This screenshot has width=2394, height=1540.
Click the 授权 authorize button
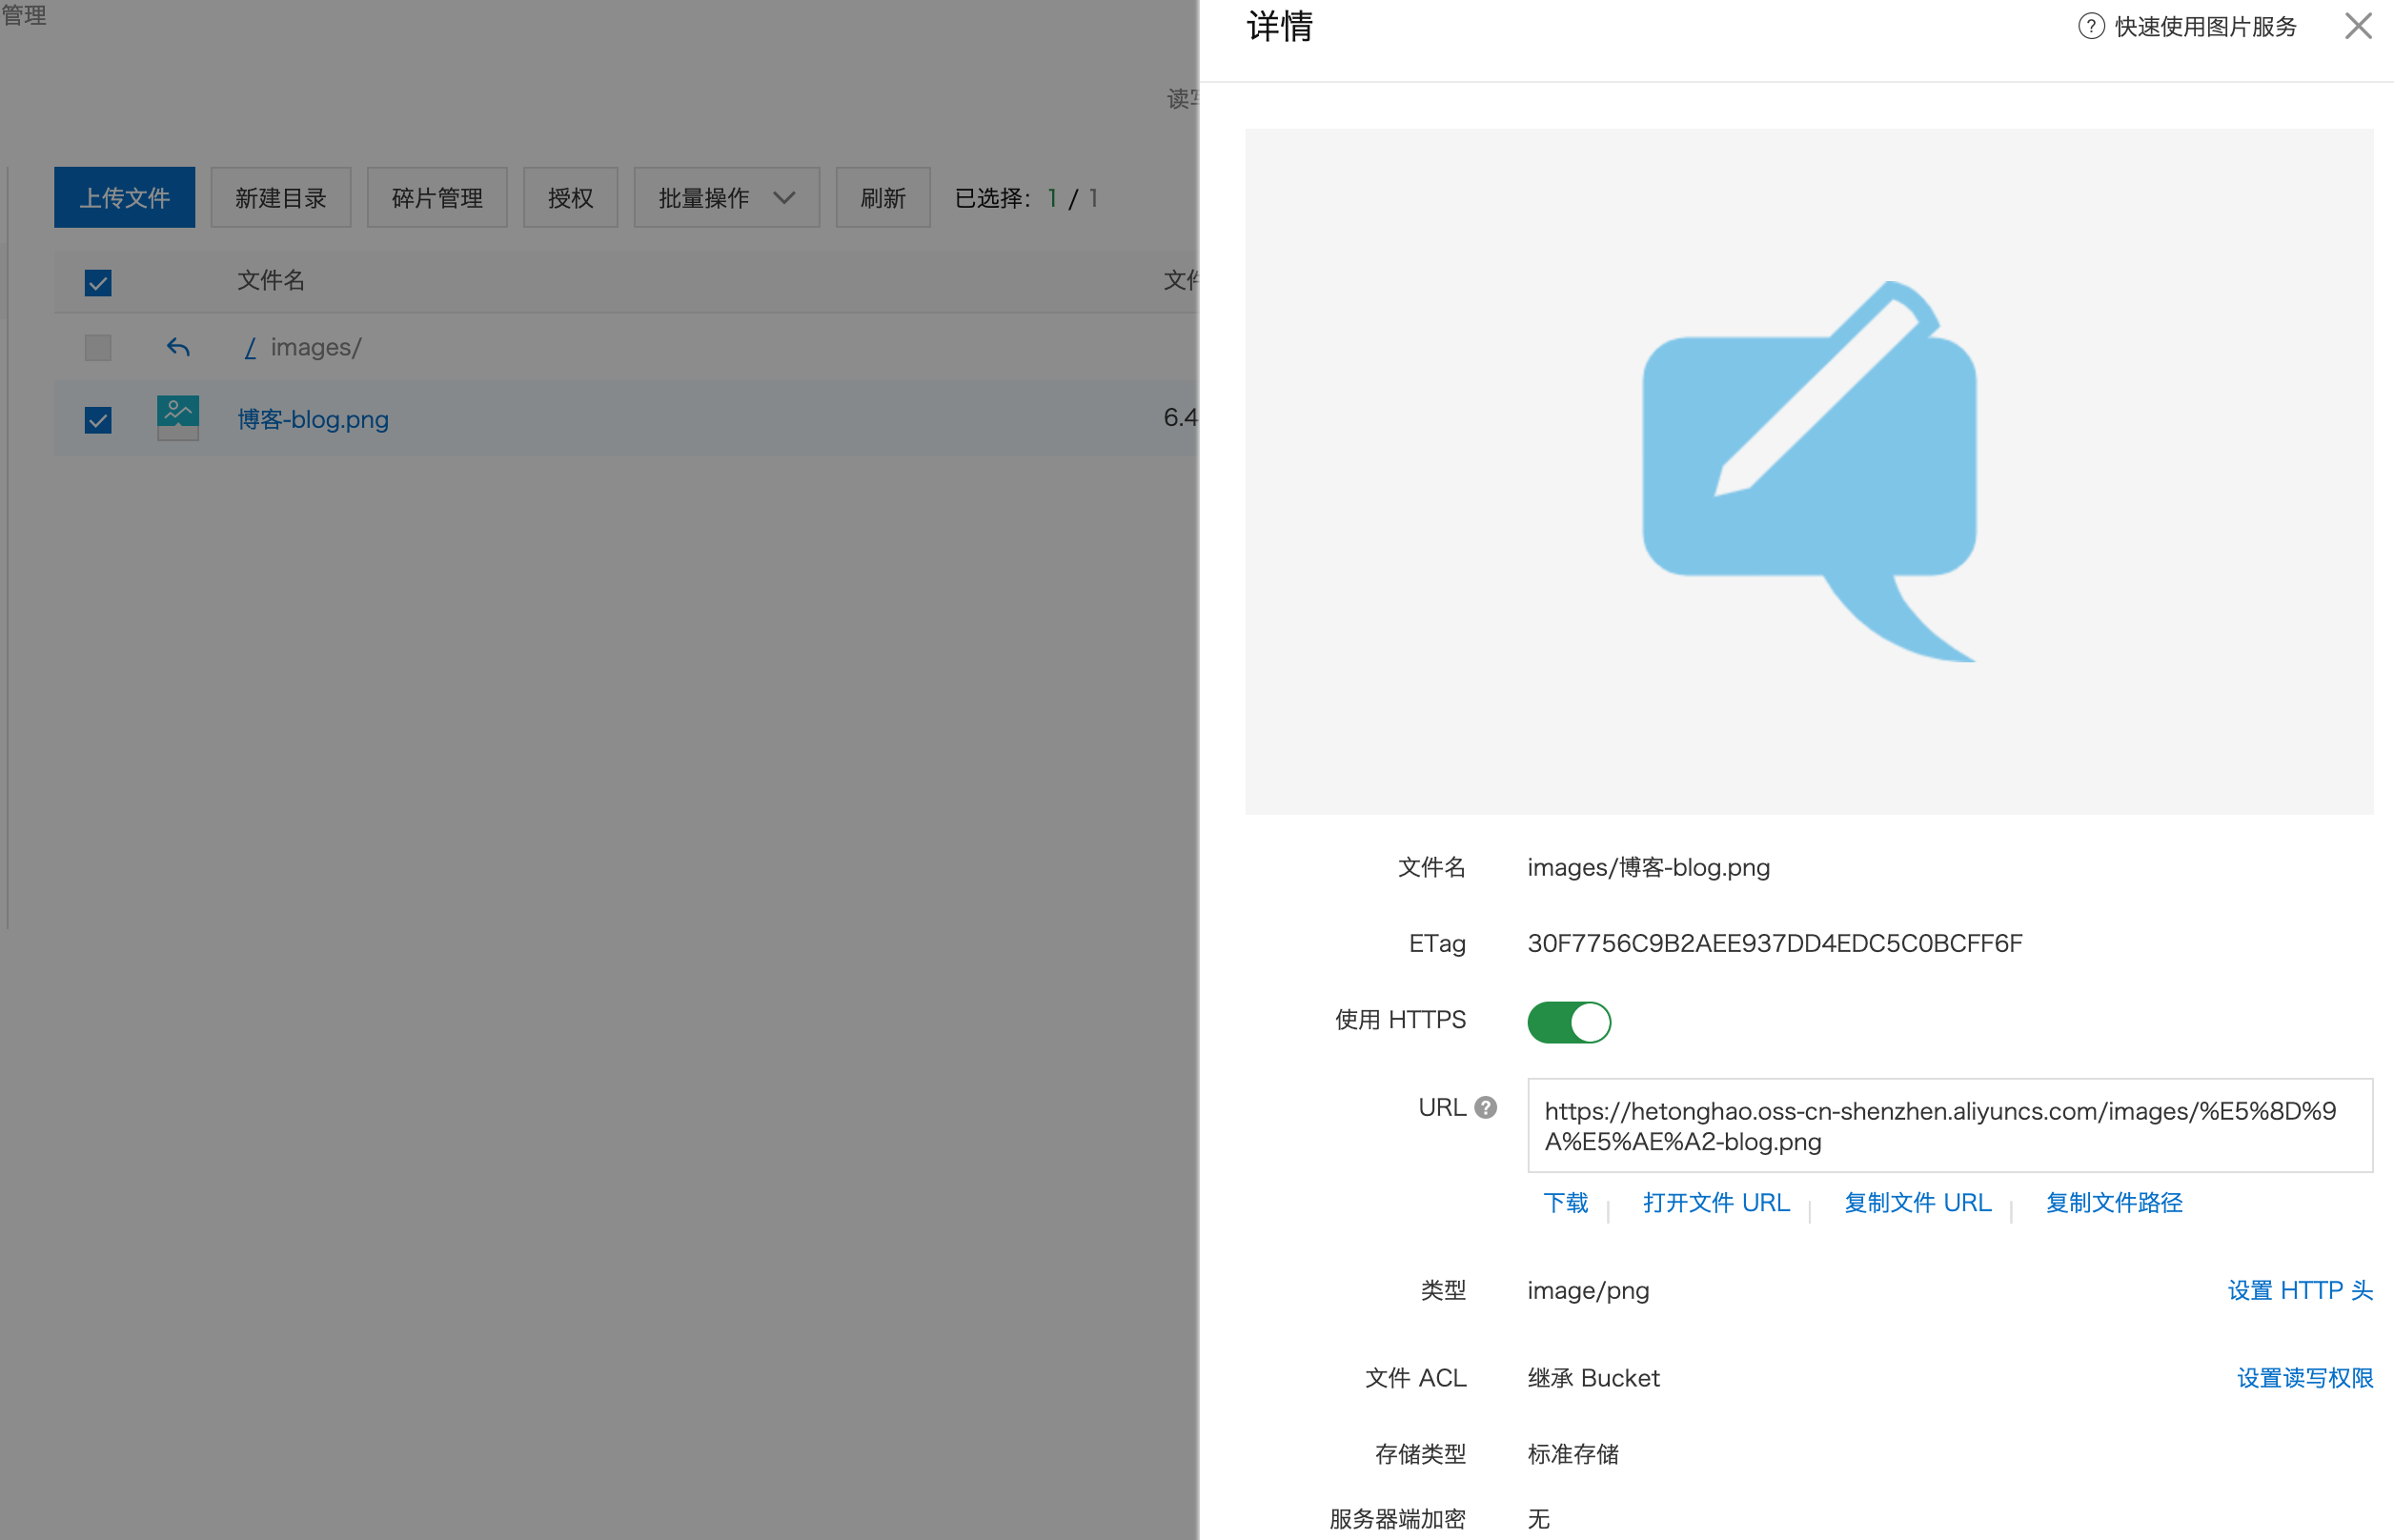(570, 197)
